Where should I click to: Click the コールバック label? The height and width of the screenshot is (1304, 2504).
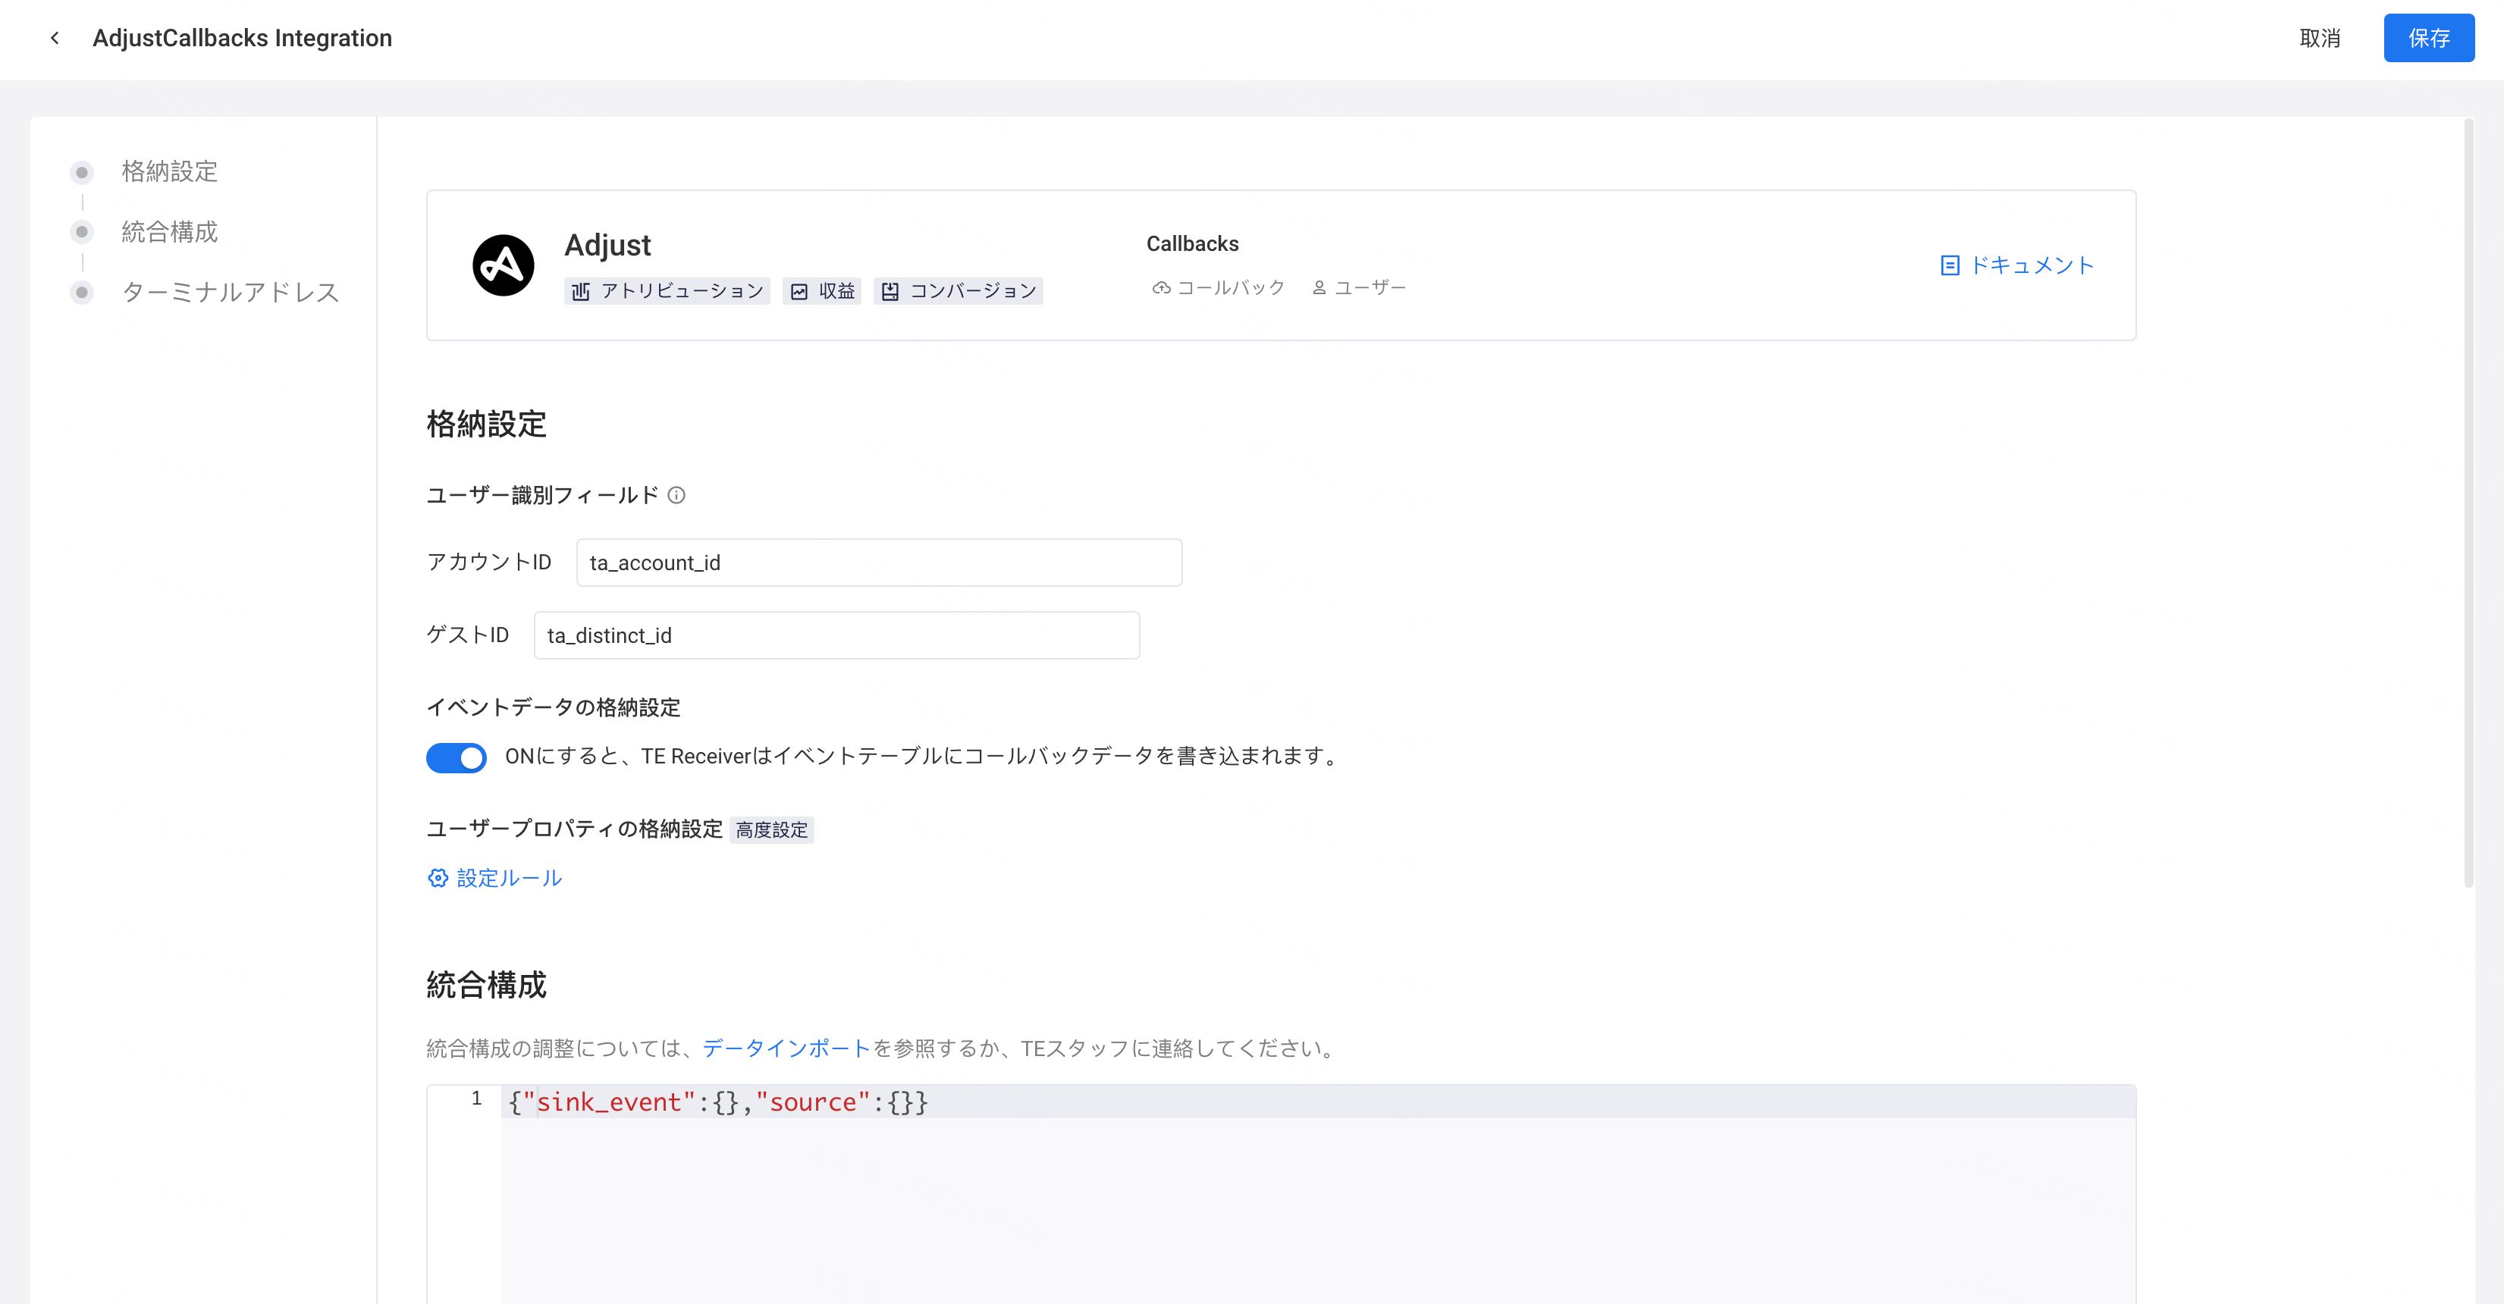(1231, 287)
